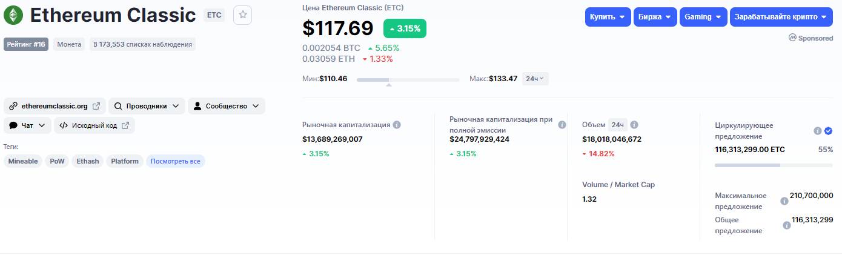
Task: Click Посмотреть все tags button
Action: 175,161
